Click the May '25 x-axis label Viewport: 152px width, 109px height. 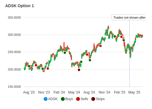pyautogui.click(x=134, y=92)
